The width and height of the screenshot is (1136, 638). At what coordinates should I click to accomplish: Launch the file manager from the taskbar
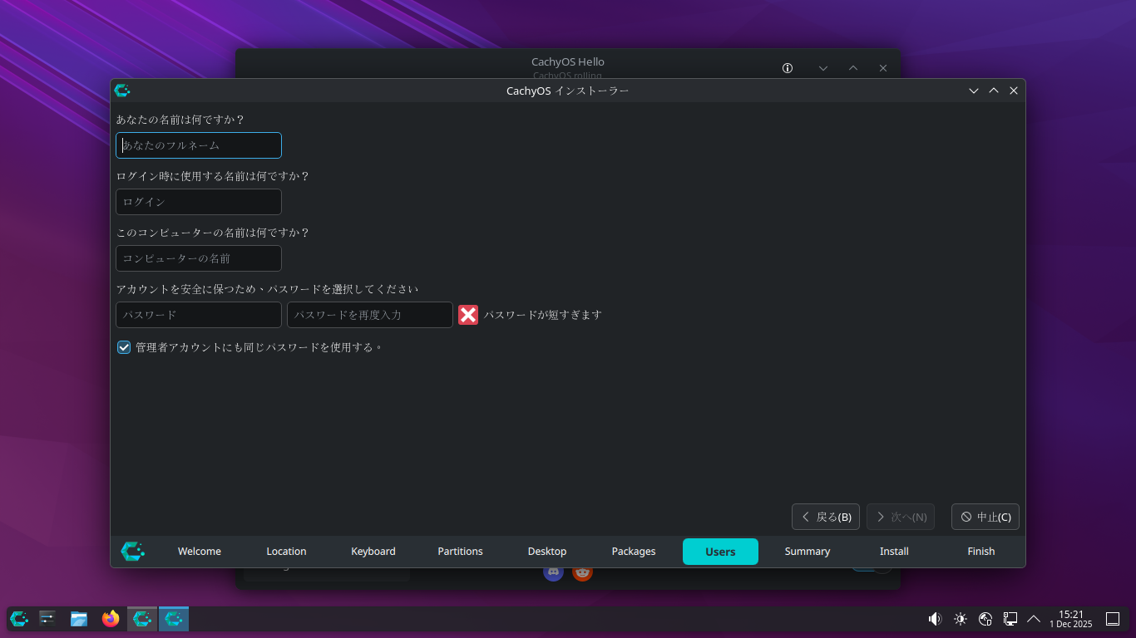79,618
